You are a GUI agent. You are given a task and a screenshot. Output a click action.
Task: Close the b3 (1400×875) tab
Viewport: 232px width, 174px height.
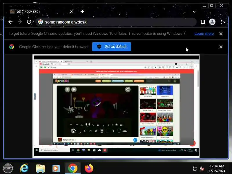pyautogui.click(x=71, y=12)
